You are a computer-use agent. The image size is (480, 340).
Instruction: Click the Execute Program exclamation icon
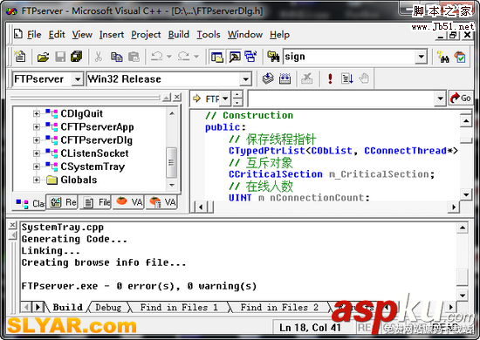coord(330,78)
